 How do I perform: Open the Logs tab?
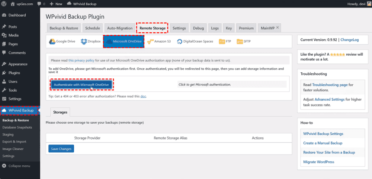click(215, 28)
